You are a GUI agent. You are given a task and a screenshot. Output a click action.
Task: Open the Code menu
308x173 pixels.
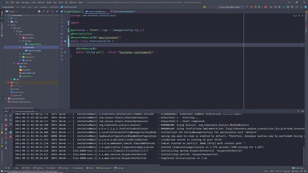coord(34,2)
